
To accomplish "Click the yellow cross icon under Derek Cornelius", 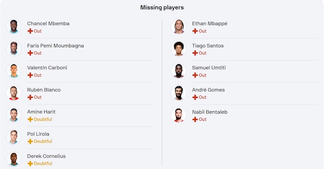I will click(30, 163).
